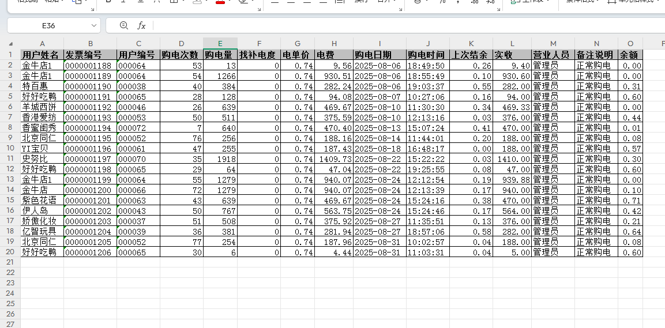Click the cell containing 亿智玩具
The height and width of the screenshot is (328, 665).
[x=42, y=231]
